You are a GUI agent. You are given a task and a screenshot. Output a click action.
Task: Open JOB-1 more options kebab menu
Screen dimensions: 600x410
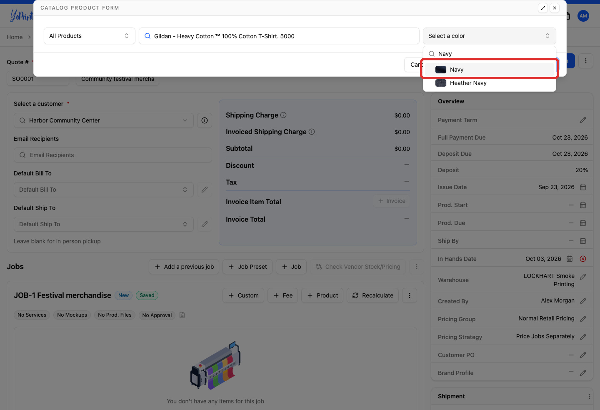[x=410, y=295]
